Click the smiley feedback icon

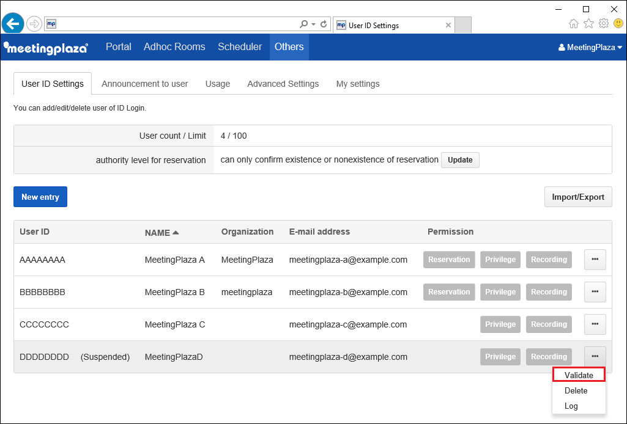(x=618, y=24)
